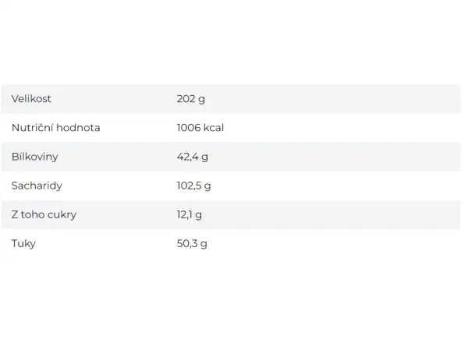Click the blank area below Tuky row
468x343 pixels.
(x=234, y=301)
